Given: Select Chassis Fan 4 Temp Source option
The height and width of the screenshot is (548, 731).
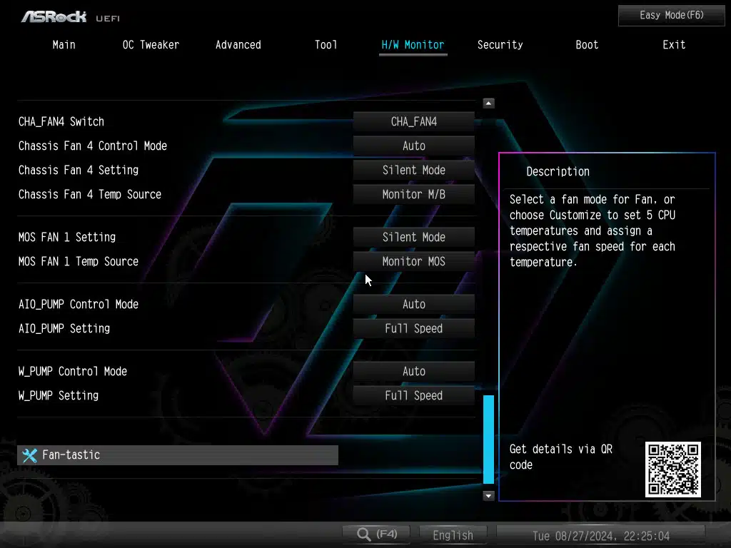Looking at the screenshot, I should [413, 195].
